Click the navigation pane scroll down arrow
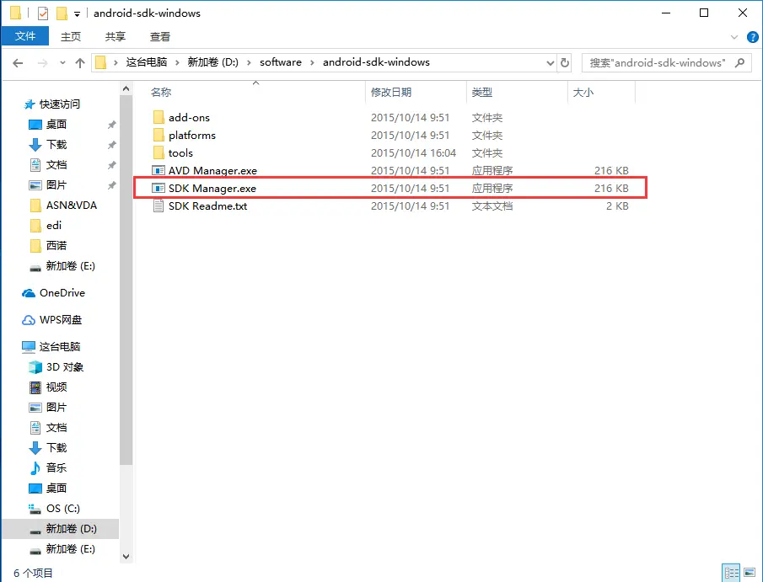The height and width of the screenshot is (582, 763). tap(126, 557)
